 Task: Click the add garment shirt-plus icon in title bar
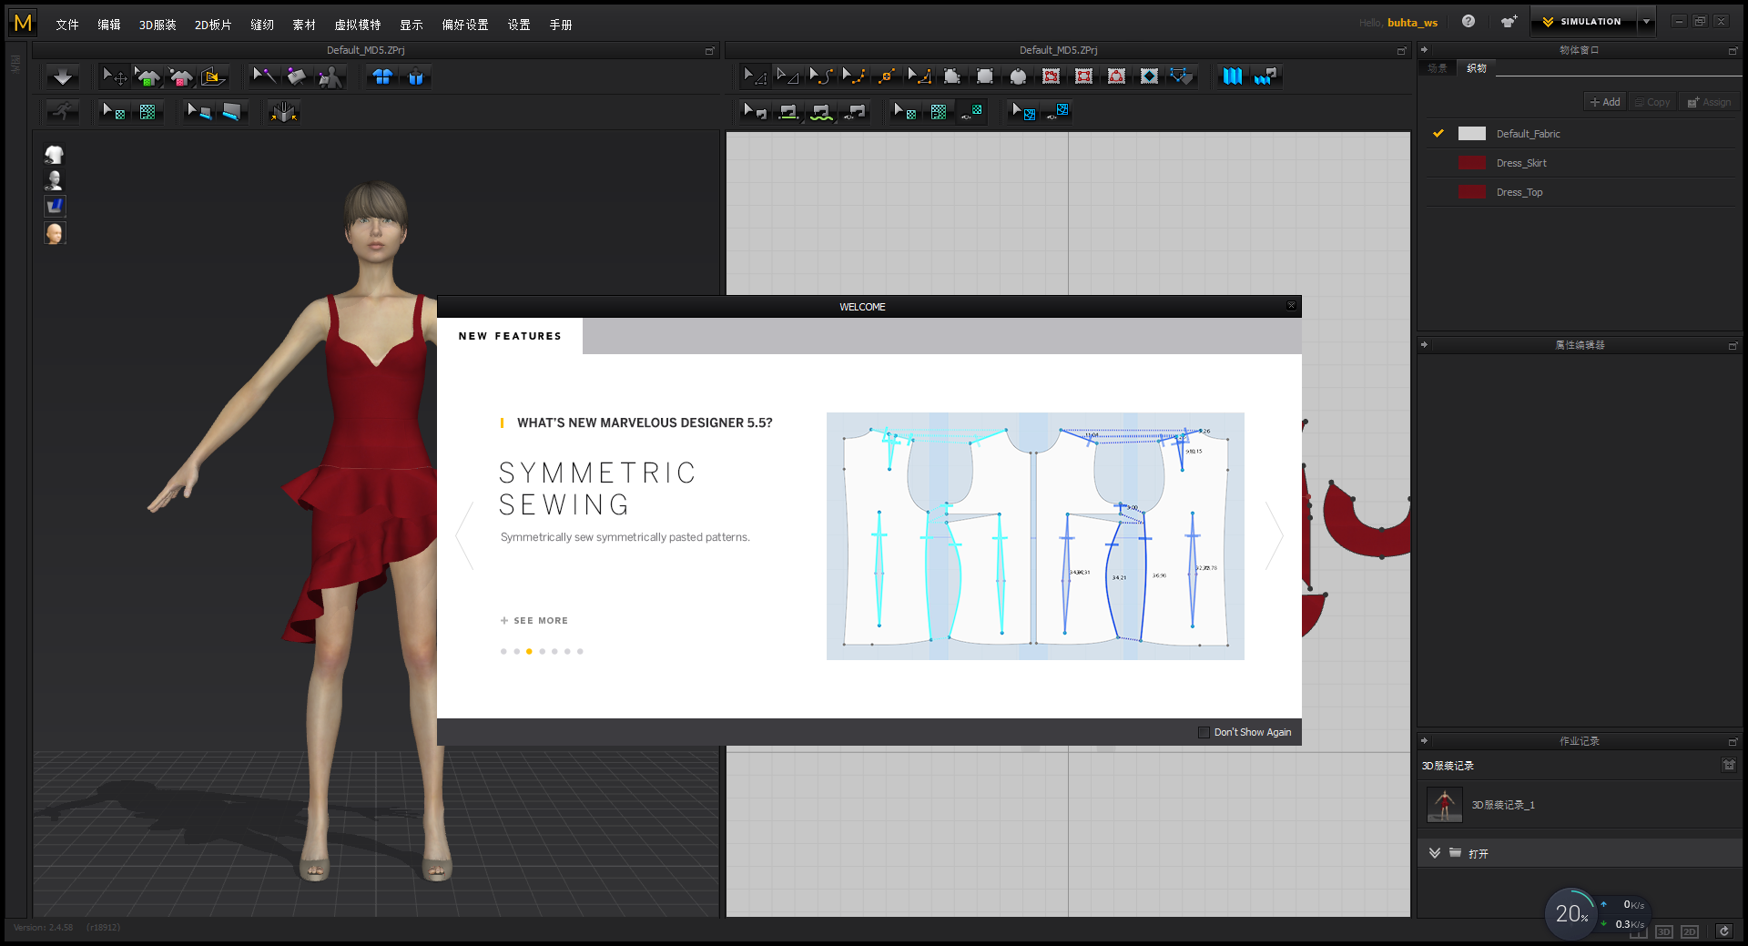1509,22
